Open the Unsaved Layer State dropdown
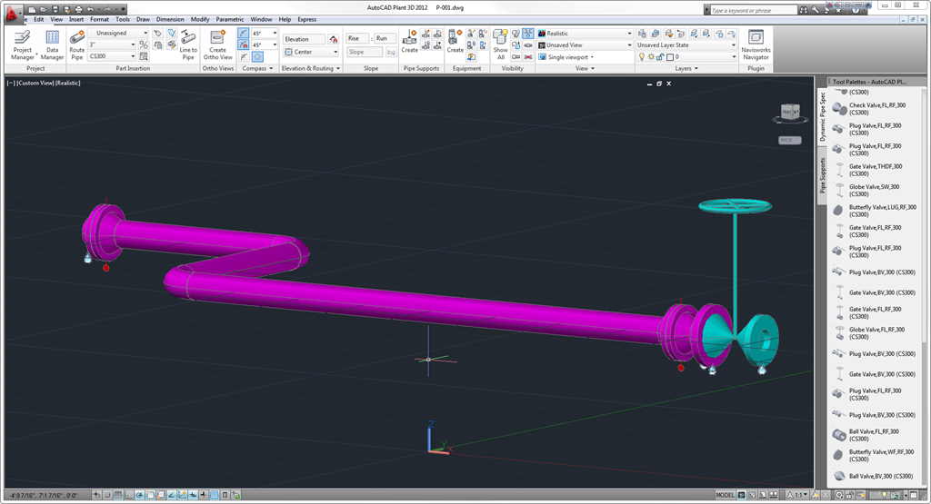 click(686, 45)
